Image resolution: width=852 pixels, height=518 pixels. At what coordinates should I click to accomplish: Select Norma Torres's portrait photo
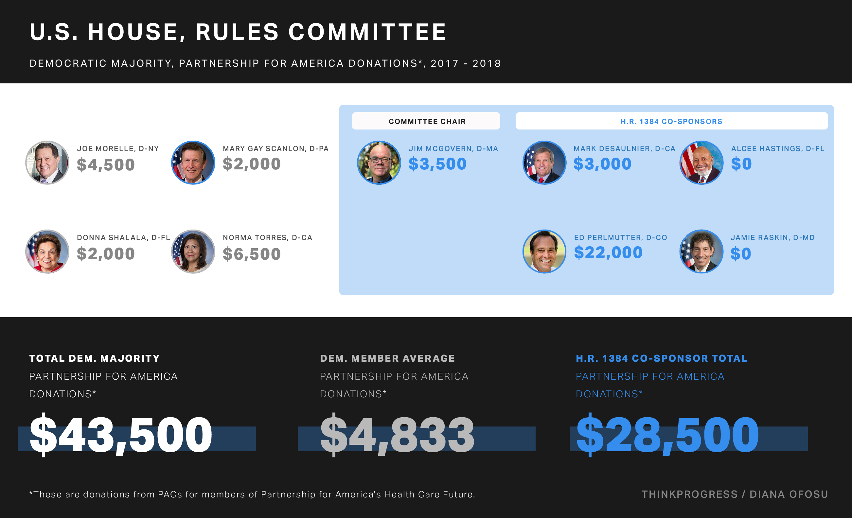tap(193, 251)
